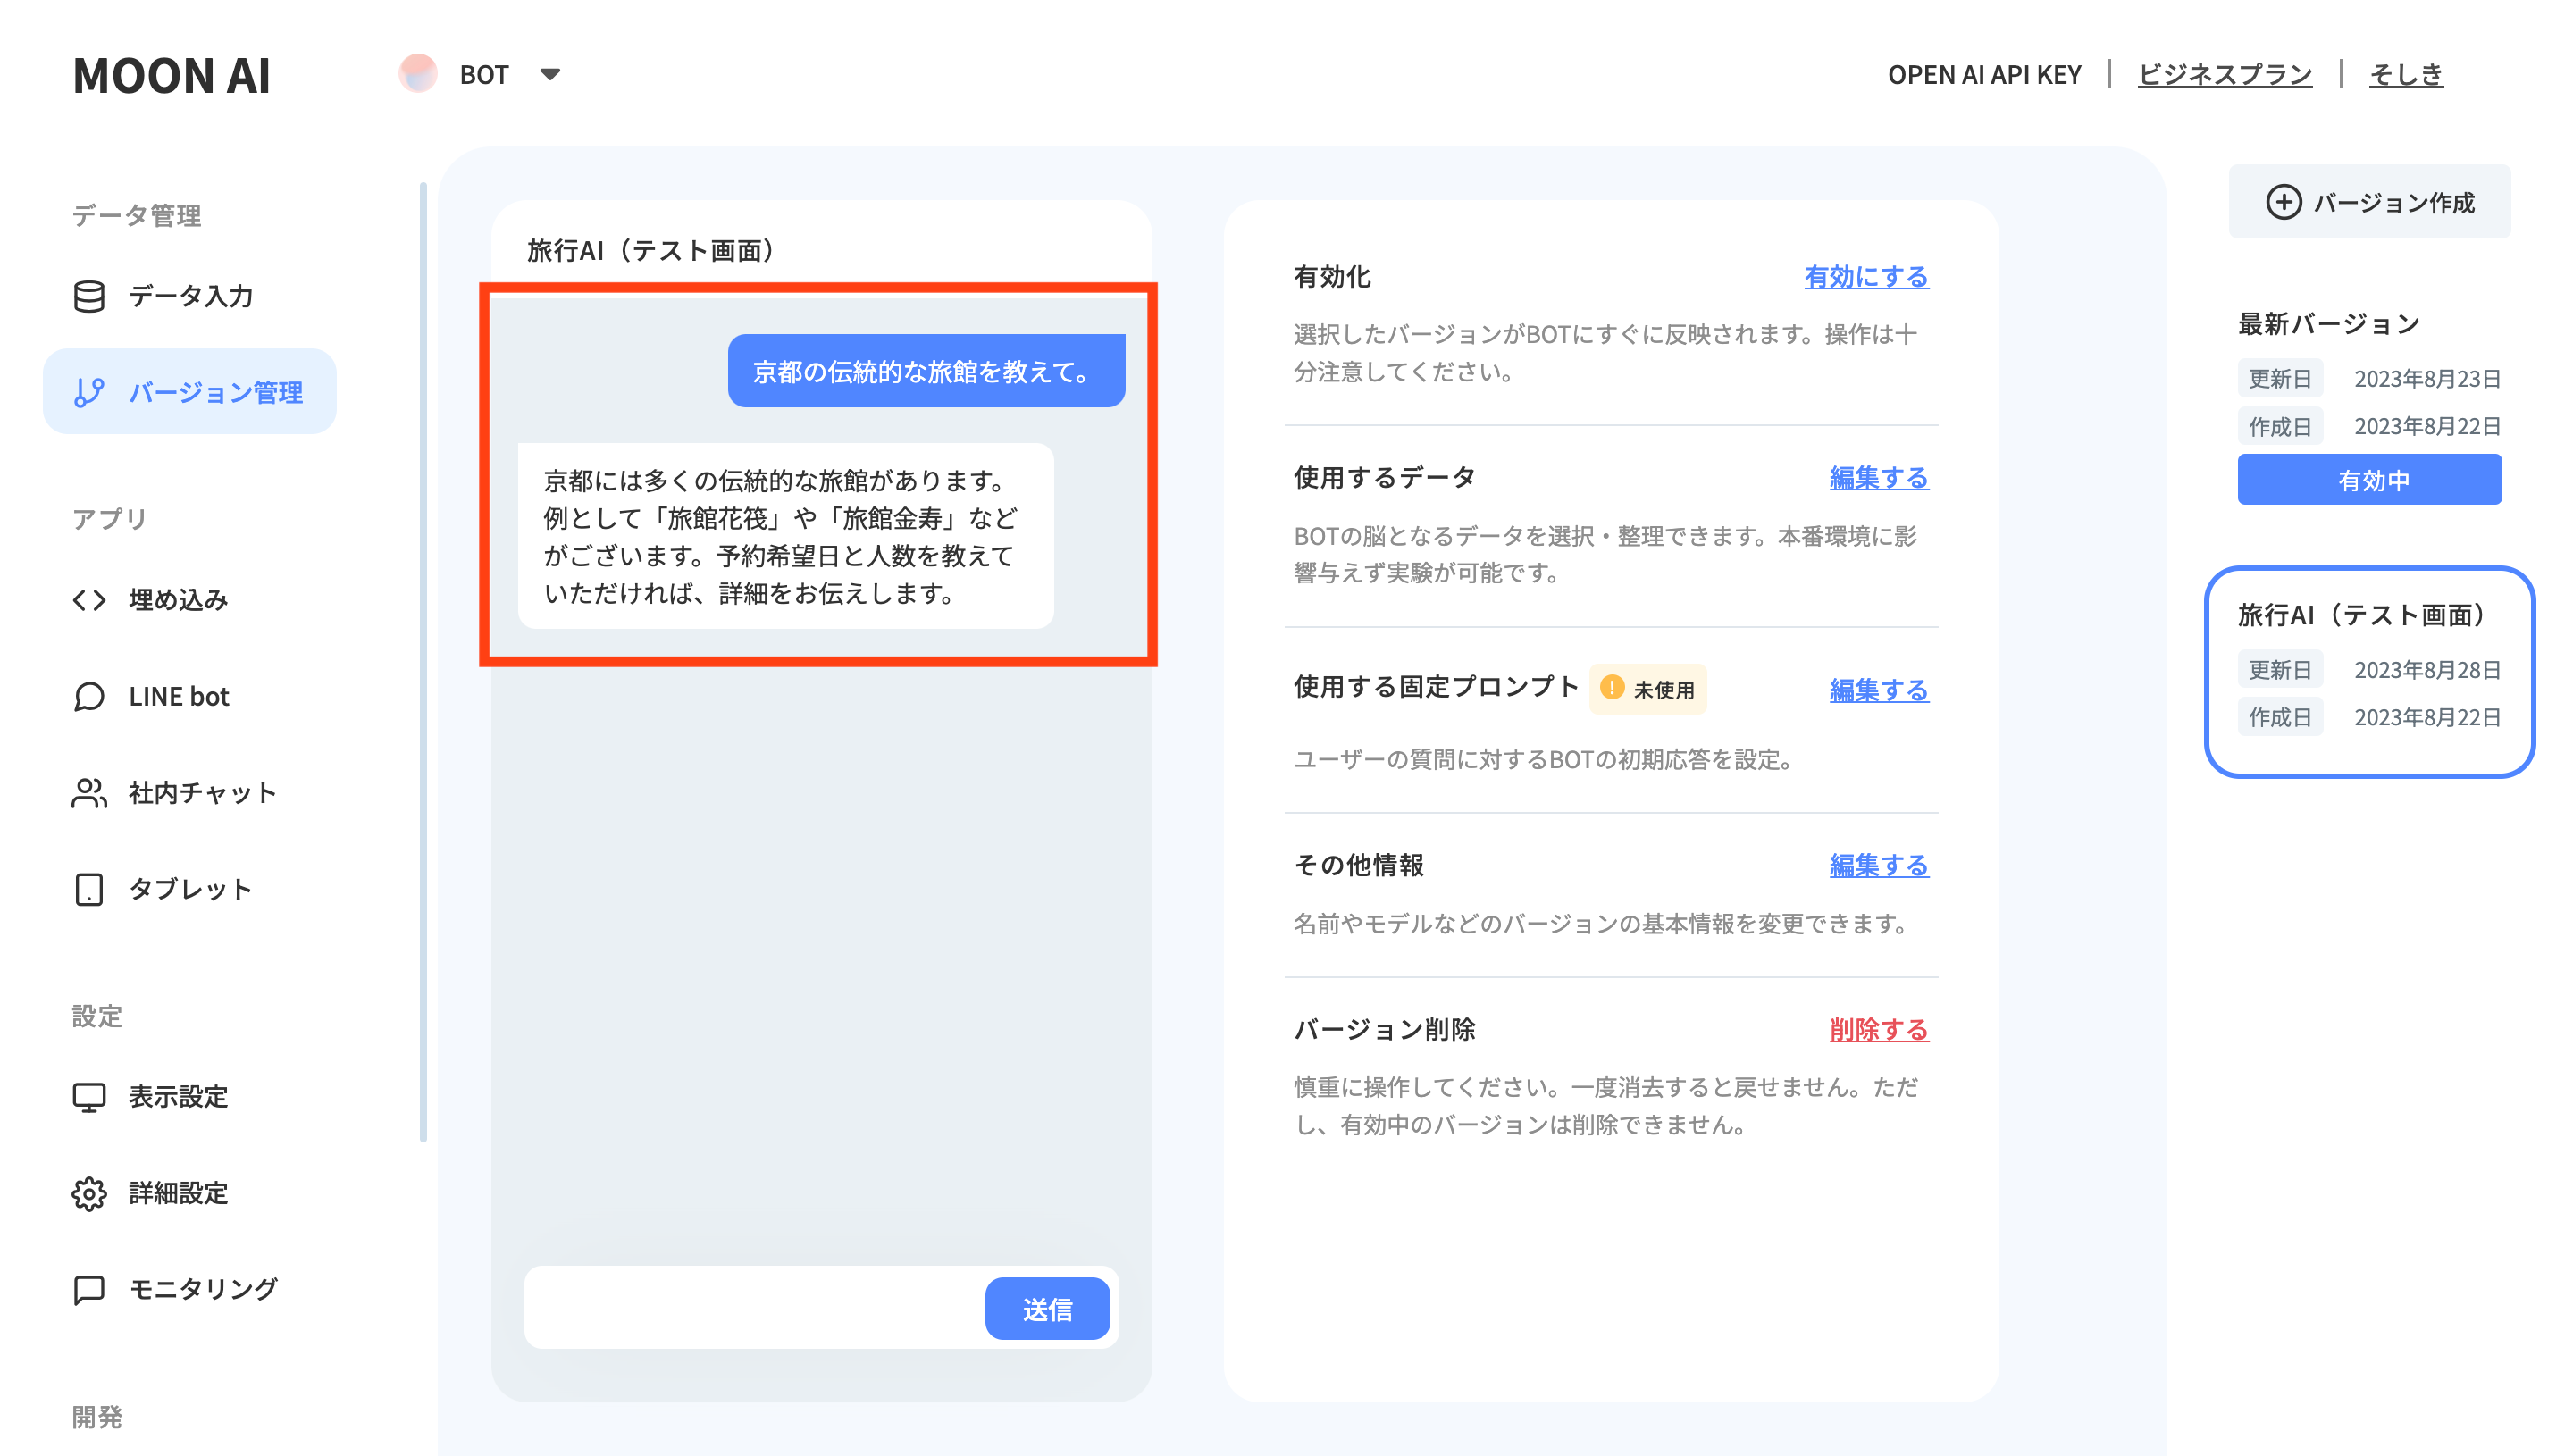Click the BOT avatar circle
2573x1456 pixels.
[x=418, y=74]
